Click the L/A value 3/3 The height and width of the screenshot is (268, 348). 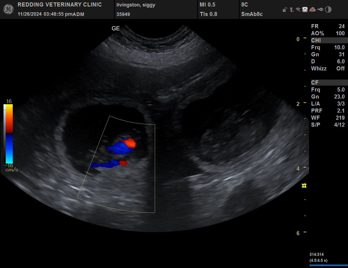point(341,104)
